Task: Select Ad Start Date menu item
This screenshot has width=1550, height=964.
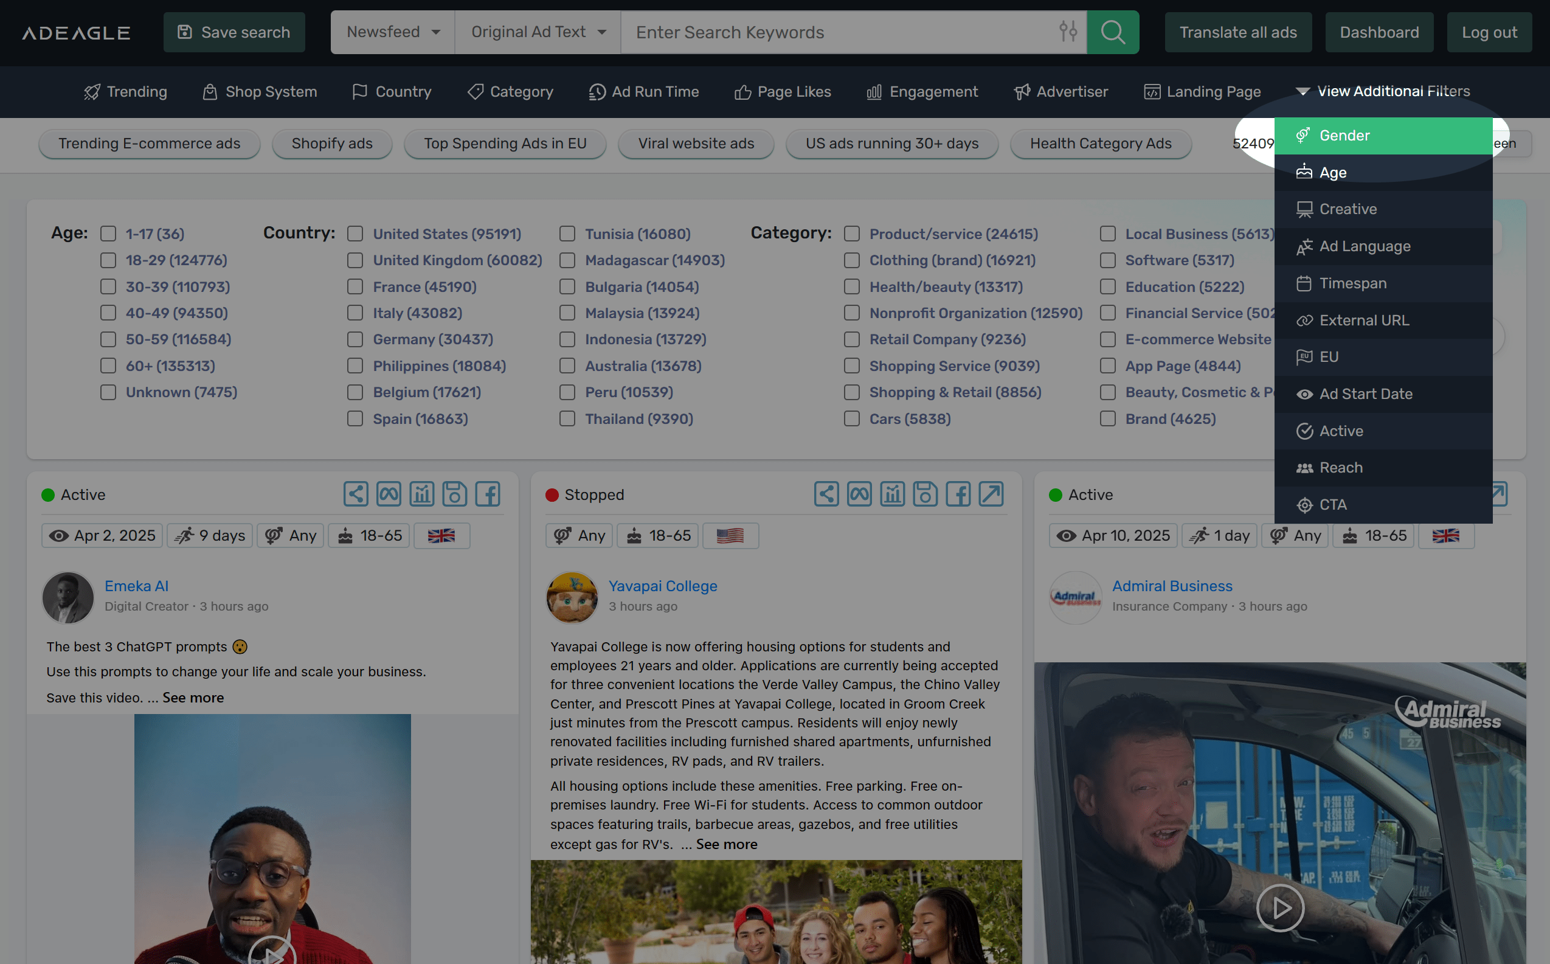Action: pos(1383,394)
